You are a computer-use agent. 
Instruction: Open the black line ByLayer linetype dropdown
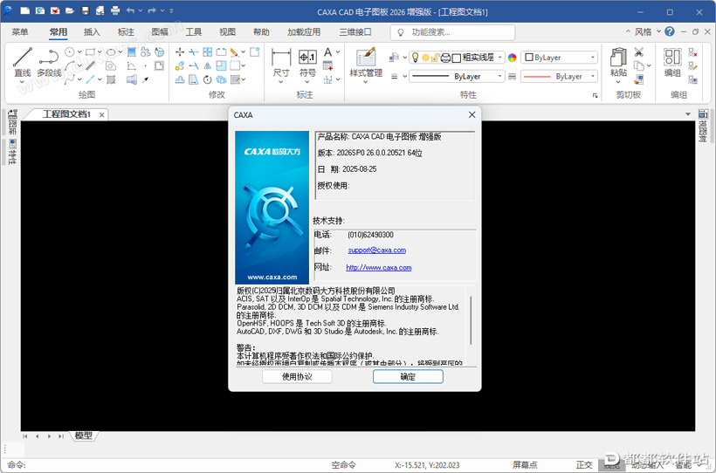click(457, 76)
